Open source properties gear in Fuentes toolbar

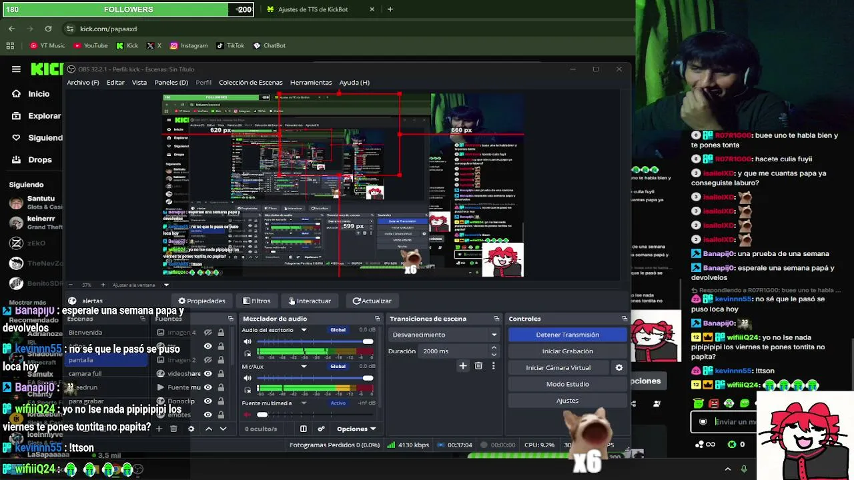pos(191,429)
